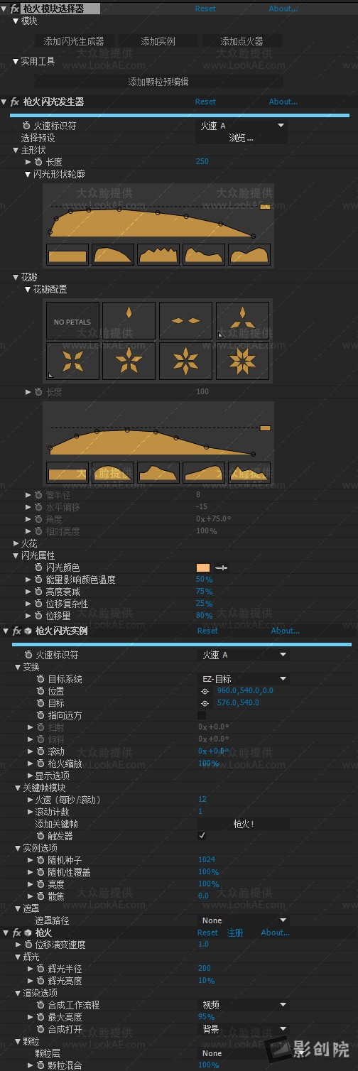
Task: Select the single-petal configuration
Action: coord(129,320)
